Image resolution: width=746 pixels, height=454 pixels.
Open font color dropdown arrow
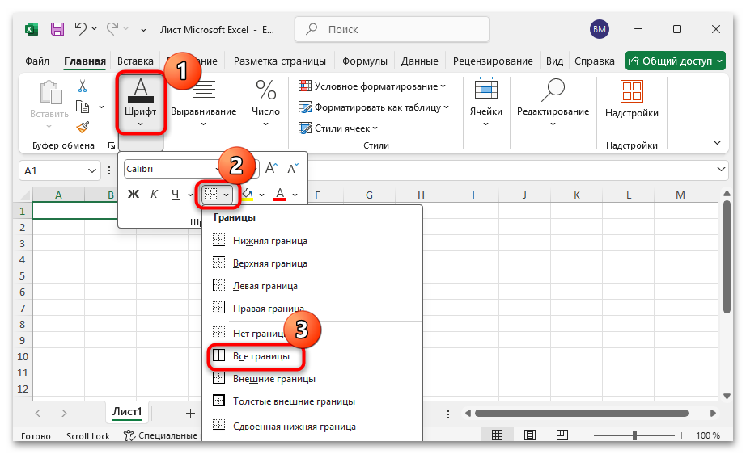(x=295, y=195)
